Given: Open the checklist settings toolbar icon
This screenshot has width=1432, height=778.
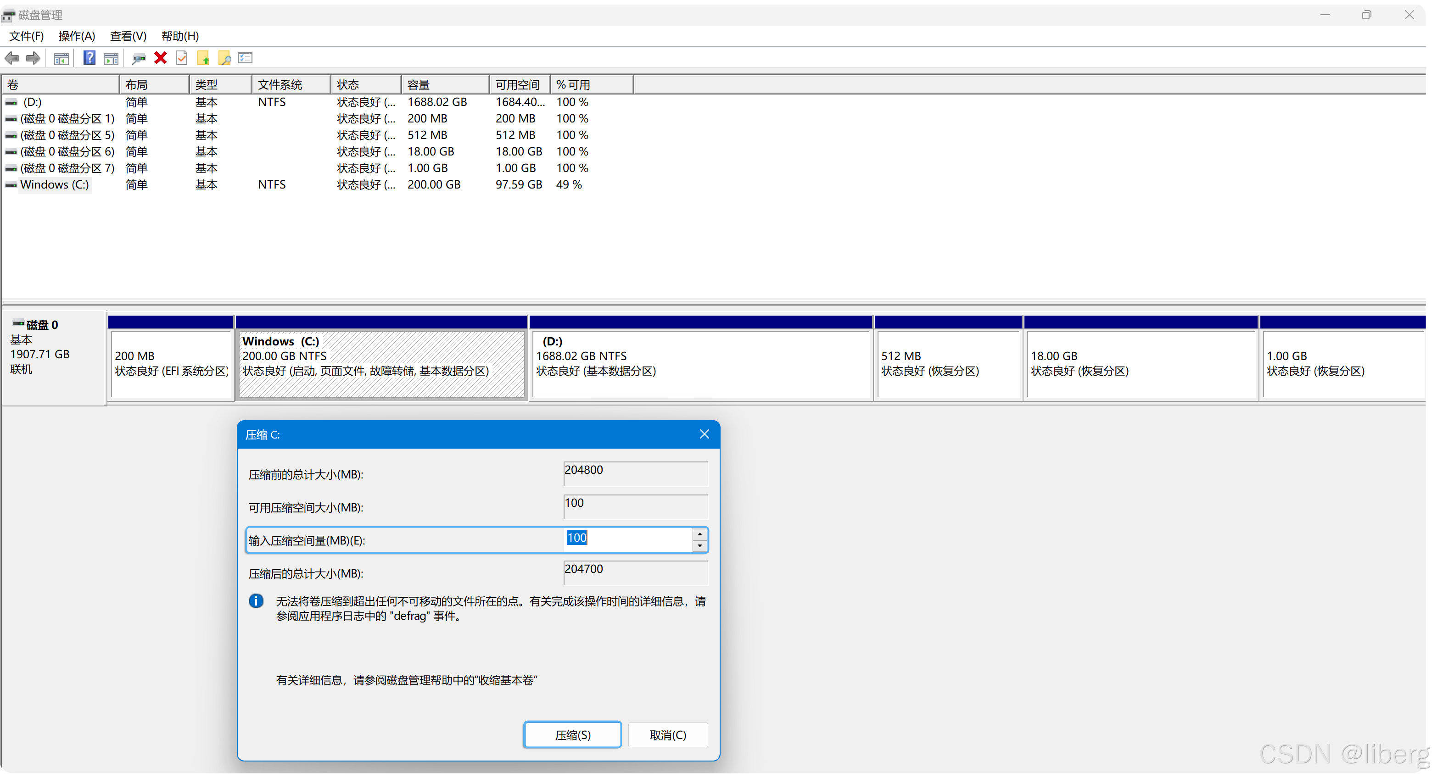Looking at the screenshot, I should click(245, 58).
